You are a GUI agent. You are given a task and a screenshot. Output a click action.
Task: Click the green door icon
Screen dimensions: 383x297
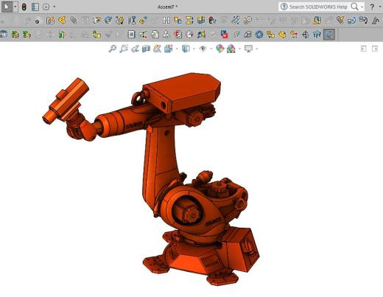click(x=61, y=35)
